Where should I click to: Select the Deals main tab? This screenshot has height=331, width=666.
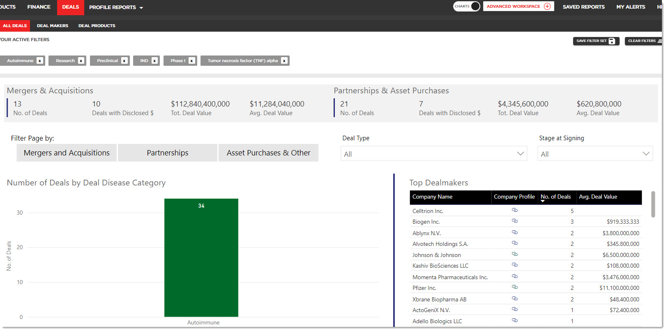71,7
